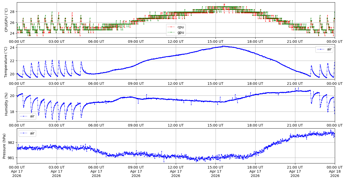The image size is (345, 180).
Task: Click the cpu entry in the top legend
Action: 180,27
